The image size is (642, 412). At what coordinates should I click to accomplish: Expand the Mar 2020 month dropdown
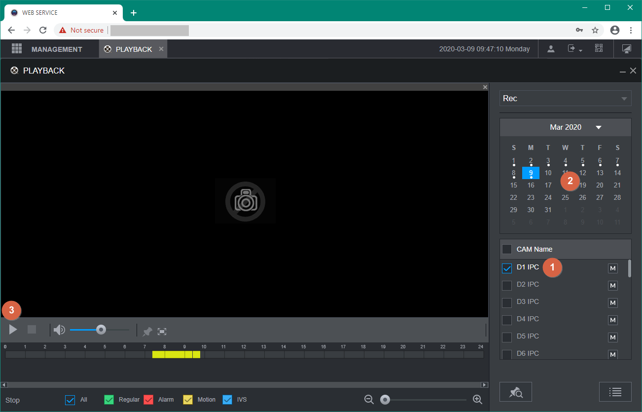click(x=599, y=127)
